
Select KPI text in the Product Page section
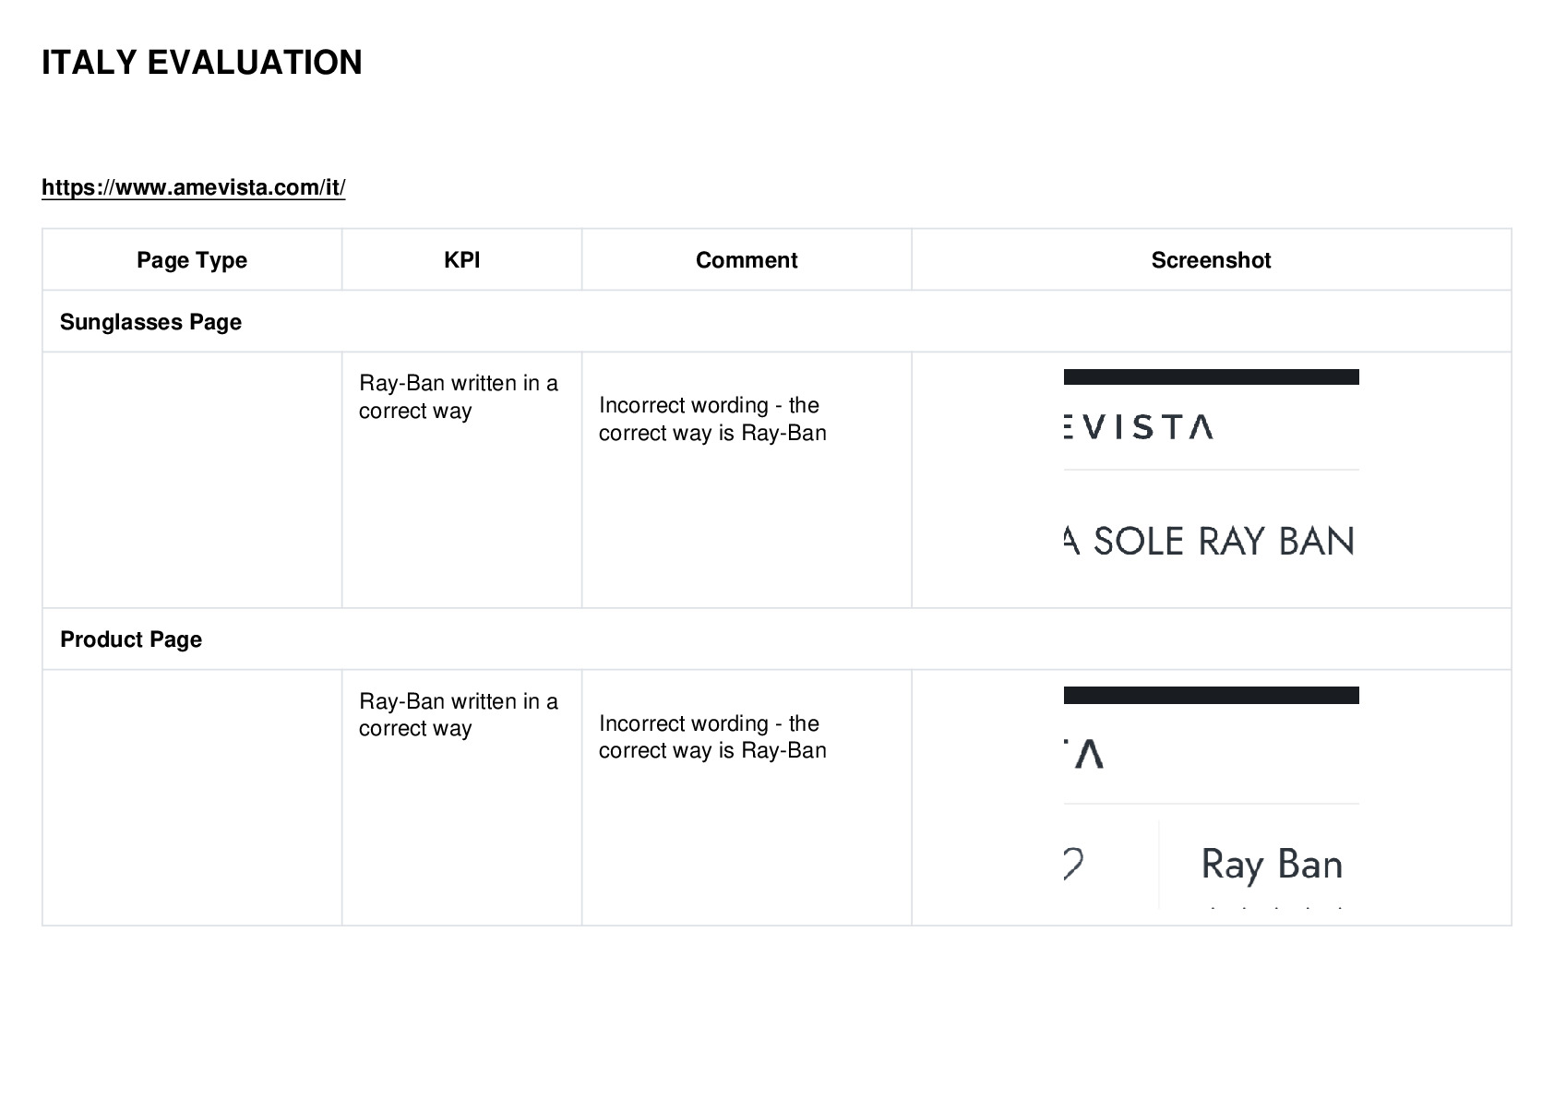tap(459, 714)
